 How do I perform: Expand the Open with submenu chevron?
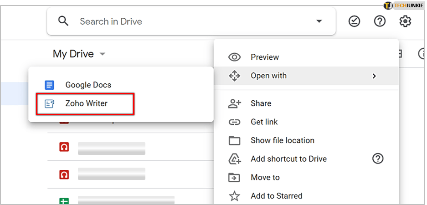[x=374, y=76]
